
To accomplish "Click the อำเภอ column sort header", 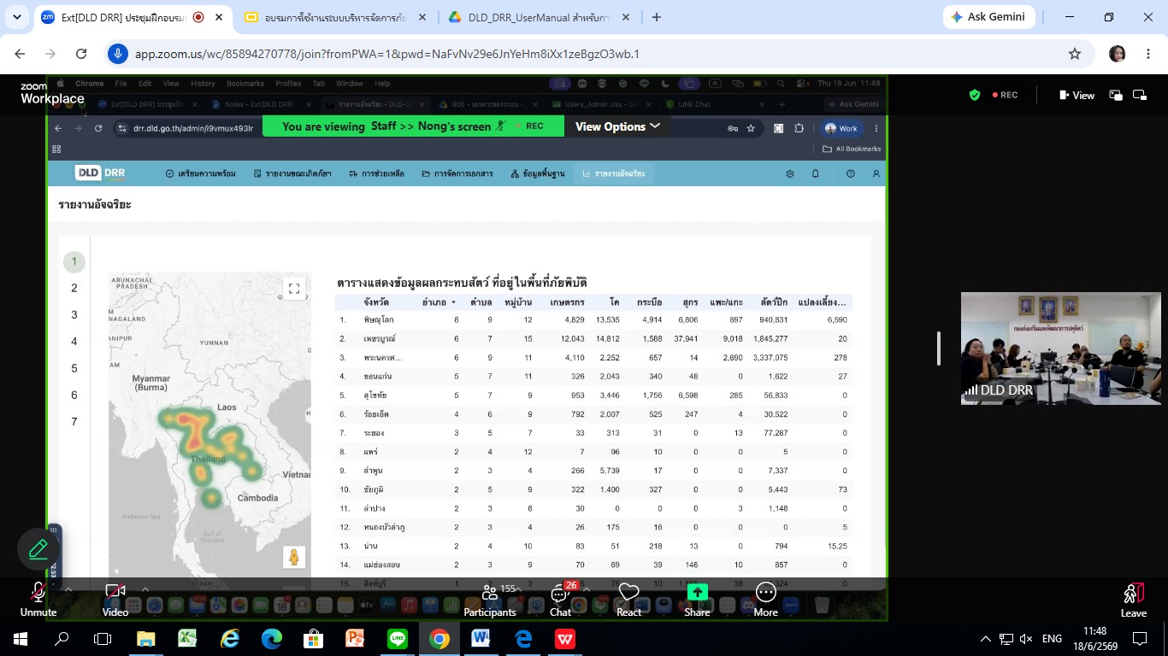I will (439, 302).
